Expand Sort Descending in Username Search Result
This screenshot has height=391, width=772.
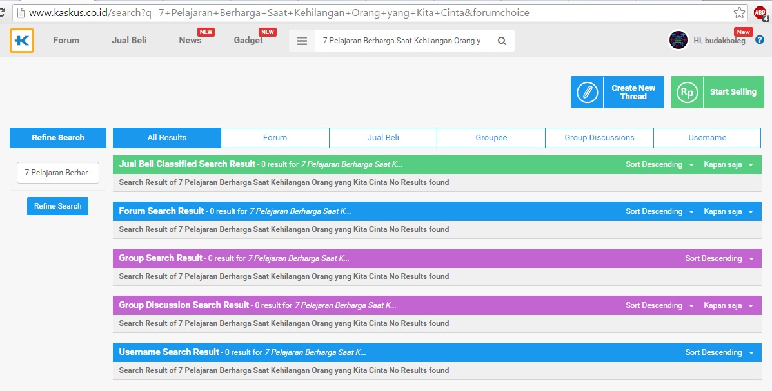pos(719,352)
